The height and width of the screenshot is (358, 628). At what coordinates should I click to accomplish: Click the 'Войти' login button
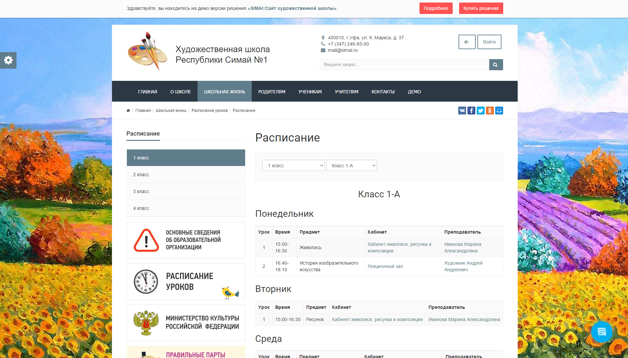coord(489,42)
